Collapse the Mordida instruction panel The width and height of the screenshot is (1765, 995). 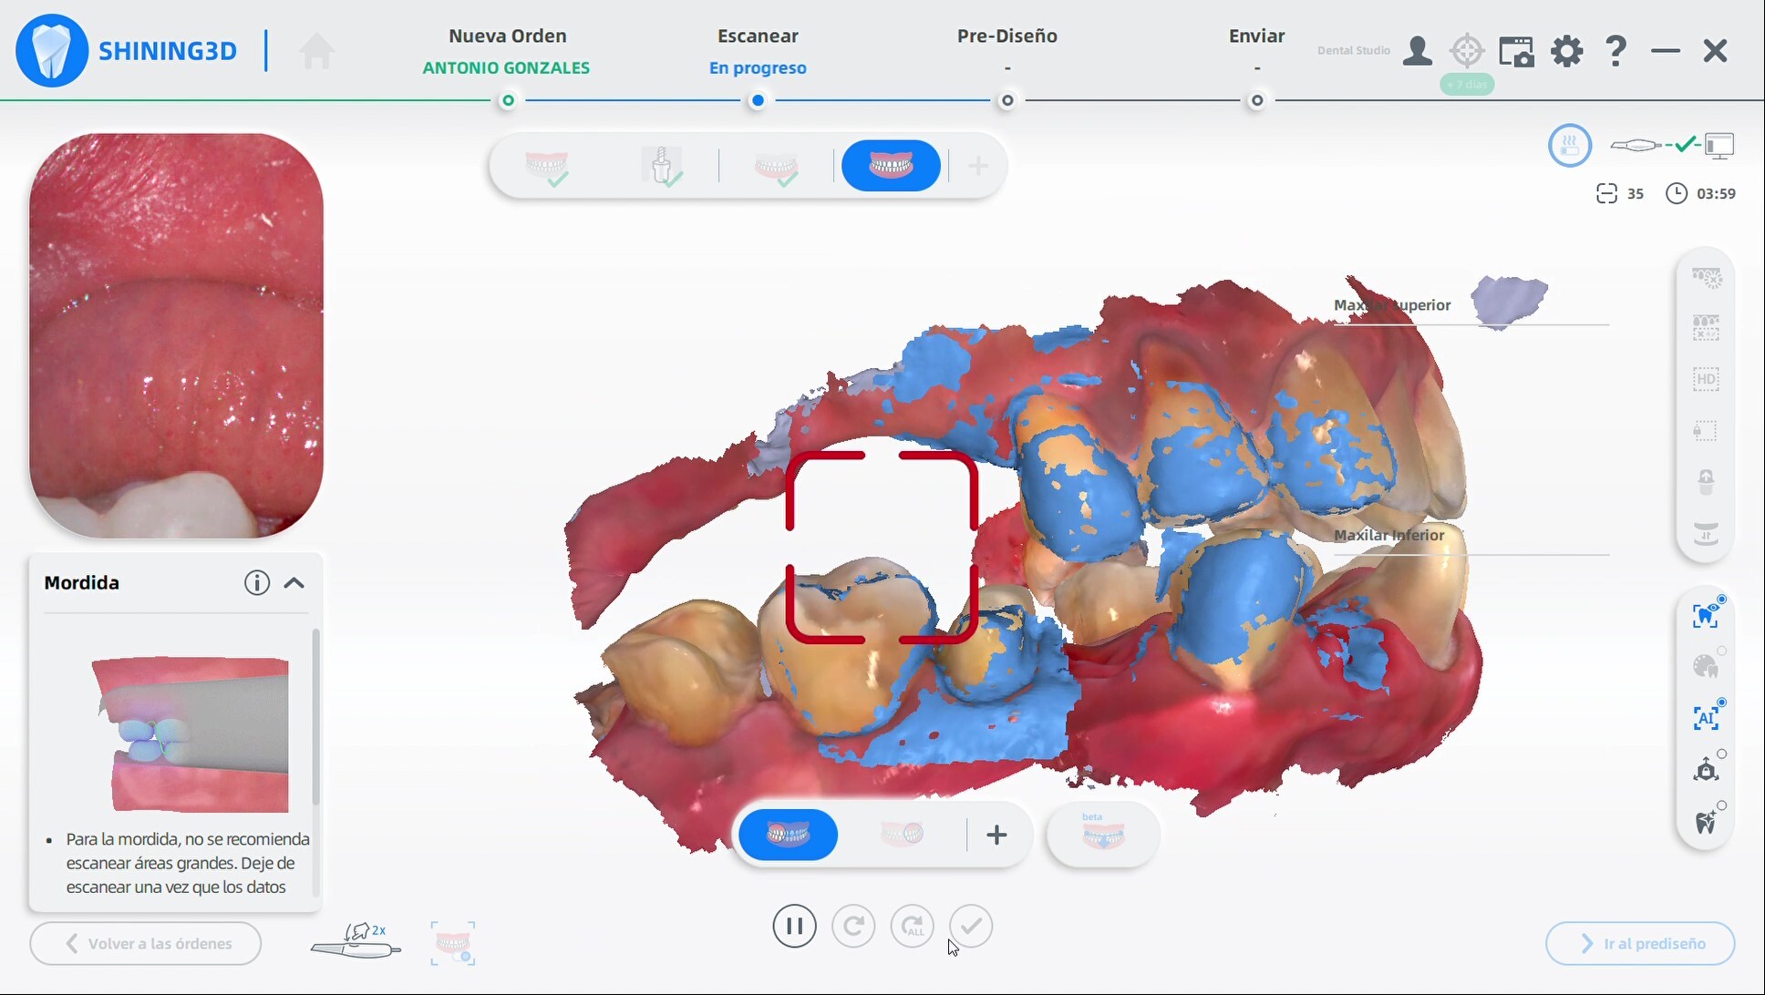tap(294, 583)
